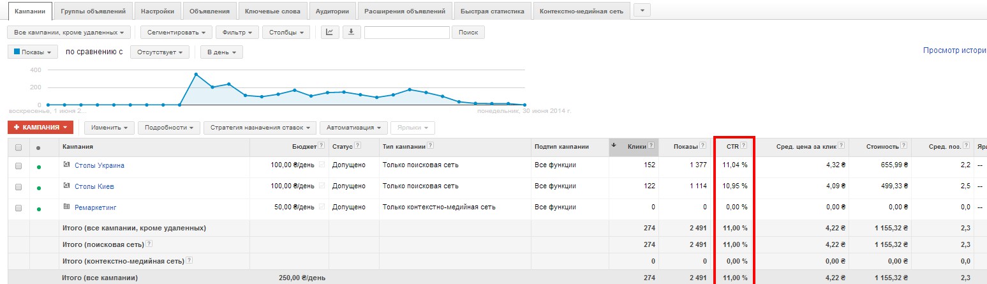Click budget edit icon in Столы Киев row
987x284 pixels.
click(322, 186)
